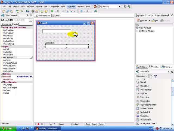Image resolution: width=174 pixels, height=131 pixels.
Task: Open the File menu
Action: 4,7
